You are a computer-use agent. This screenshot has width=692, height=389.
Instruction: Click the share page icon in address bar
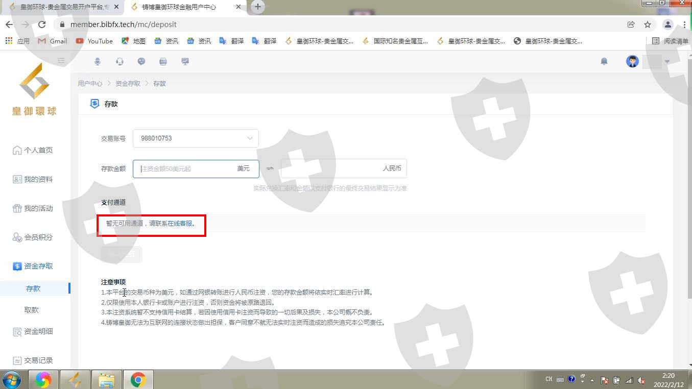(x=631, y=25)
